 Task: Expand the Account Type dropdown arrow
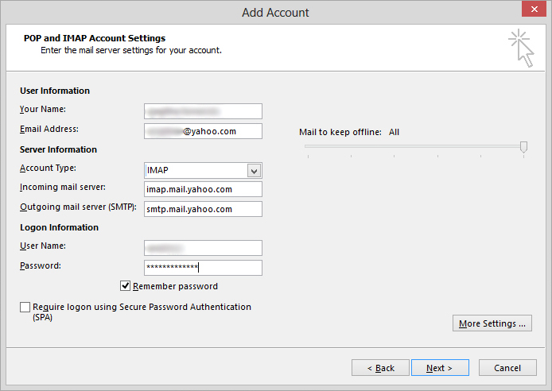254,171
